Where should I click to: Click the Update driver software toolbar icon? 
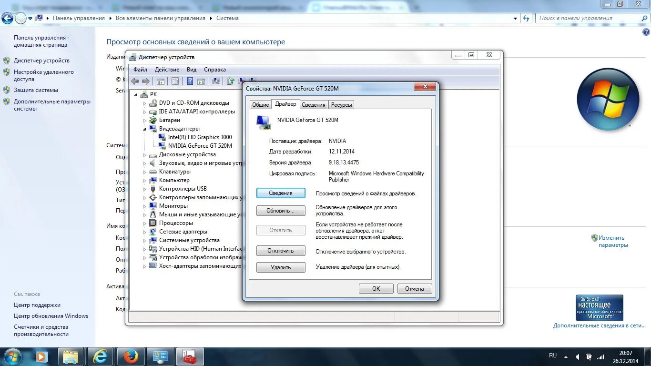(x=231, y=81)
